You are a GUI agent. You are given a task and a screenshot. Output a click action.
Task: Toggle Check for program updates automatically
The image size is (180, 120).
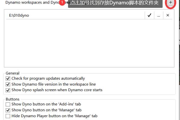click(8, 79)
